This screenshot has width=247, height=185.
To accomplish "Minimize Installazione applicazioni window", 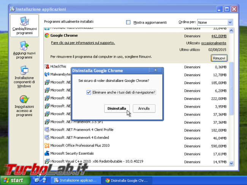I will (219, 9).
